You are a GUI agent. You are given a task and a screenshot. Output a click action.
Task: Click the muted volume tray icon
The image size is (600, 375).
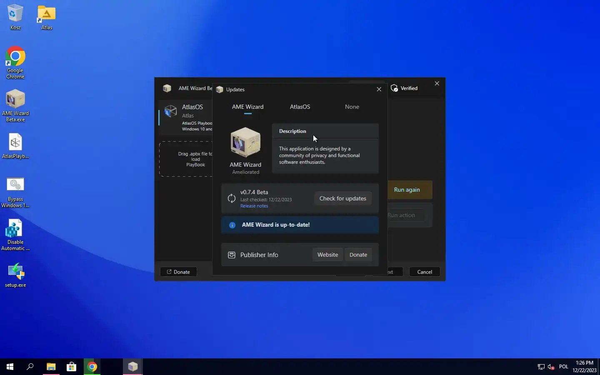(x=551, y=367)
